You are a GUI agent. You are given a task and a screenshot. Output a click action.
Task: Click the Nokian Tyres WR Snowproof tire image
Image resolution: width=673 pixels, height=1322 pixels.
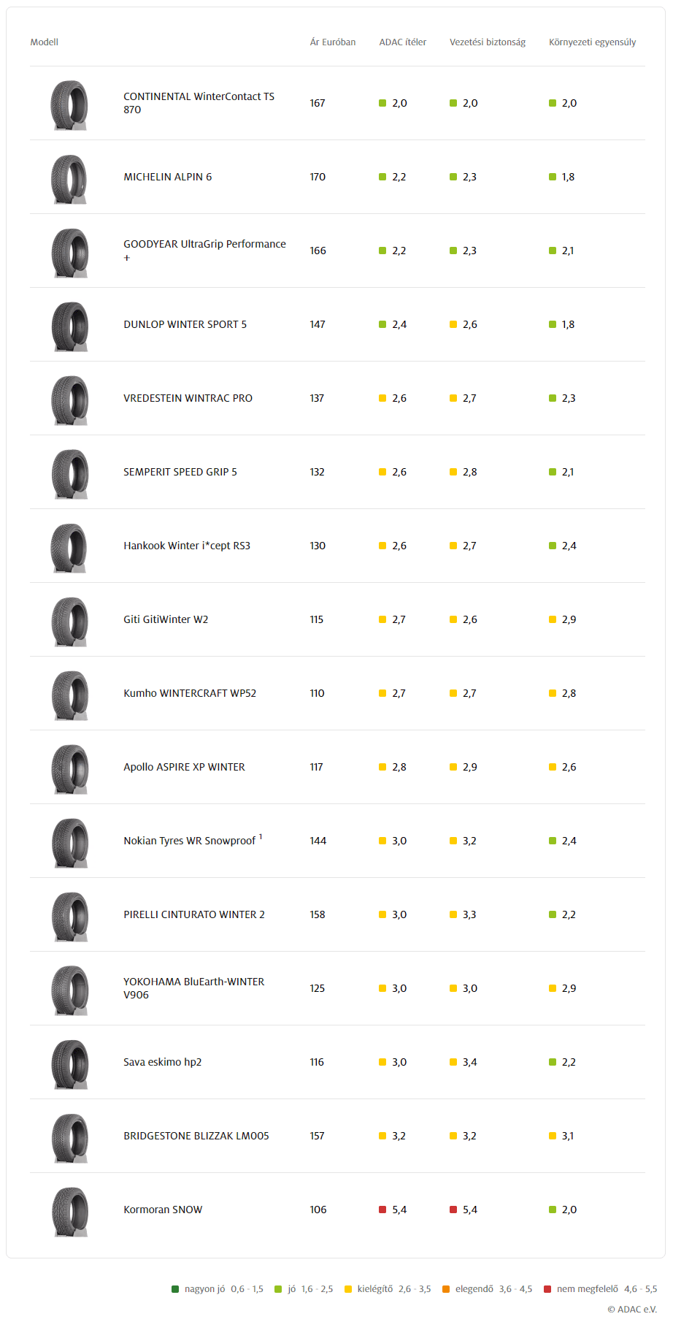click(69, 843)
